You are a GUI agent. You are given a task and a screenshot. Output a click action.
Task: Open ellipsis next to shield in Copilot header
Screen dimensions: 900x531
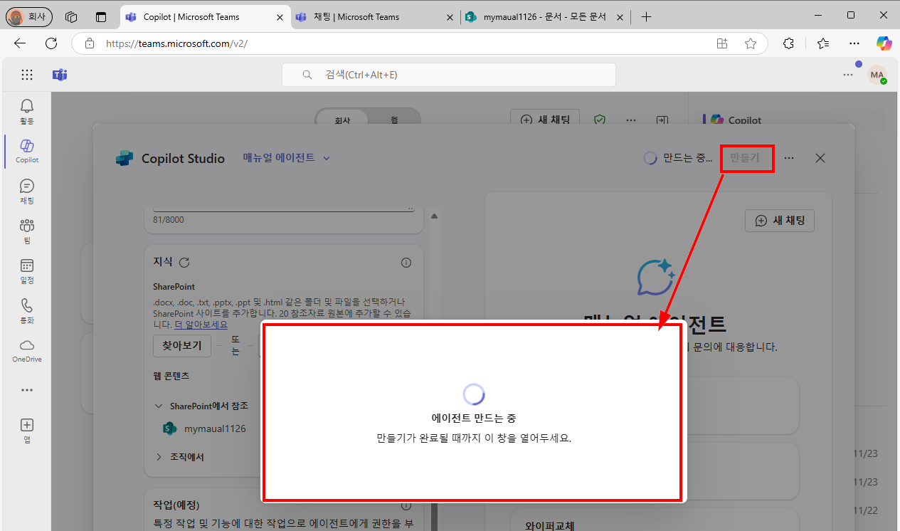pos(631,120)
